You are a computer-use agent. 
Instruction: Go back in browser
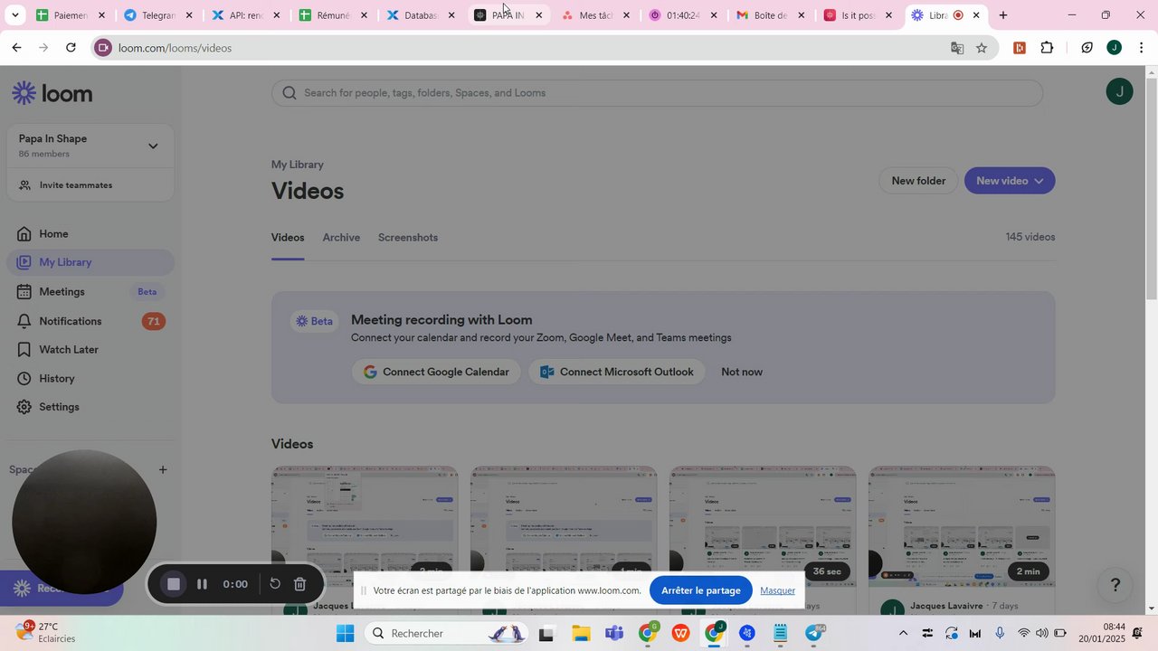tap(16, 48)
